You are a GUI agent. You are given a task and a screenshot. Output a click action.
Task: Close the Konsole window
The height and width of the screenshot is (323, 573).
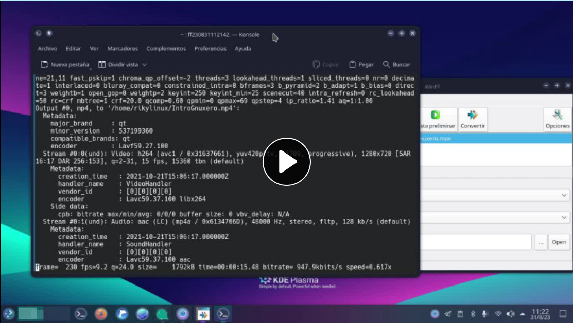coord(412,33)
